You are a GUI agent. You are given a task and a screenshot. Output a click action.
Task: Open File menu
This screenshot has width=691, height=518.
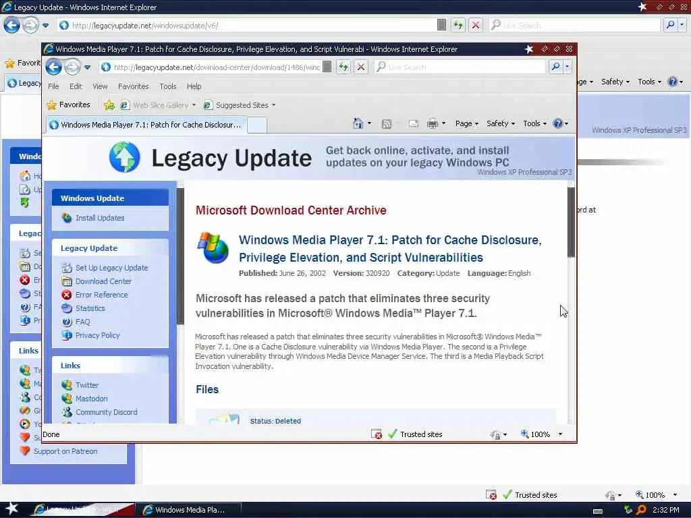pyautogui.click(x=53, y=86)
